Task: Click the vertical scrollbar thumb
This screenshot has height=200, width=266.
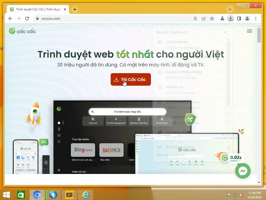Action: point(259,35)
